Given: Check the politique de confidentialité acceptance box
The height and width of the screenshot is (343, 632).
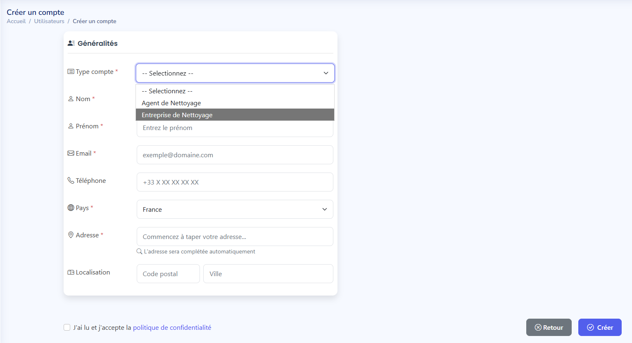Looking at the screenshot, I should point(67,327).
